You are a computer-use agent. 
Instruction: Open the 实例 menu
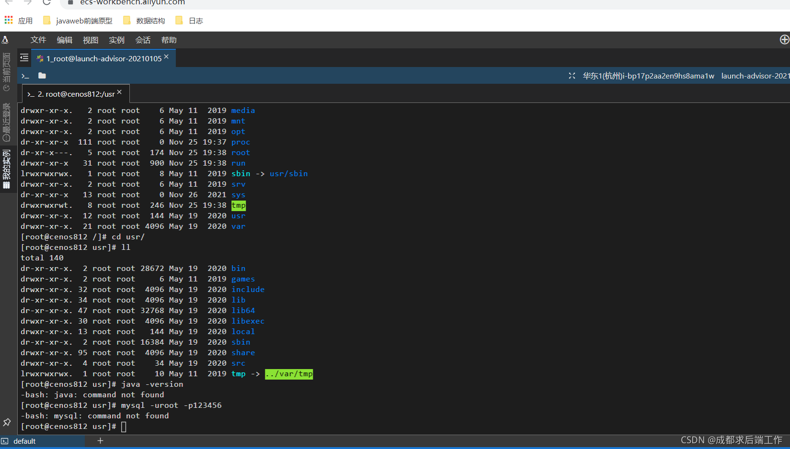pyautogui.click(x=116, y=40)
